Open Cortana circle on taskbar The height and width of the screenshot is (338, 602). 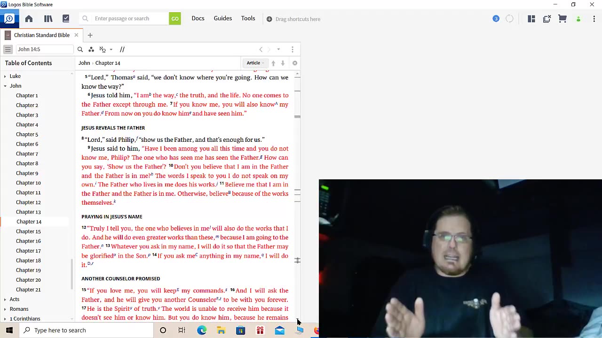point(163,330)
